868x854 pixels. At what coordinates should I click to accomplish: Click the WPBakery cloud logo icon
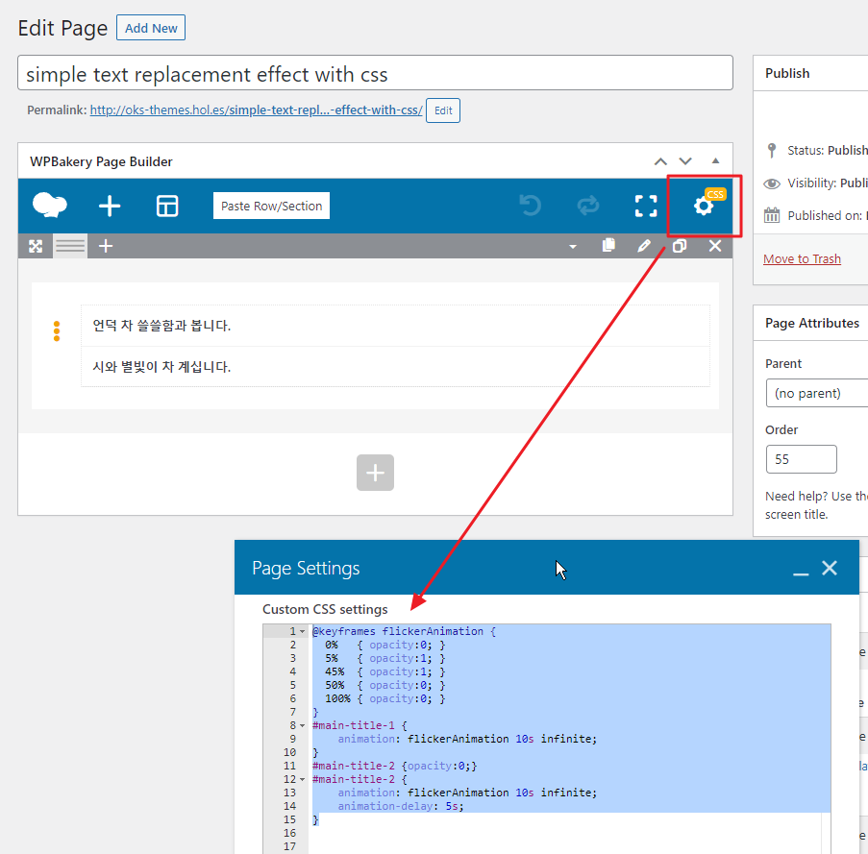50,206
